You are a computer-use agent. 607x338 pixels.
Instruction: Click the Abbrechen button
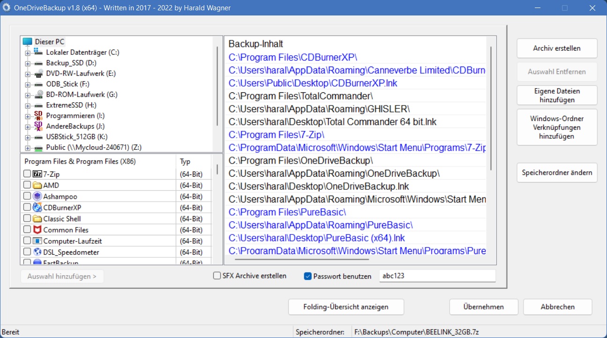pyautogui.click(x=558, y=307)
